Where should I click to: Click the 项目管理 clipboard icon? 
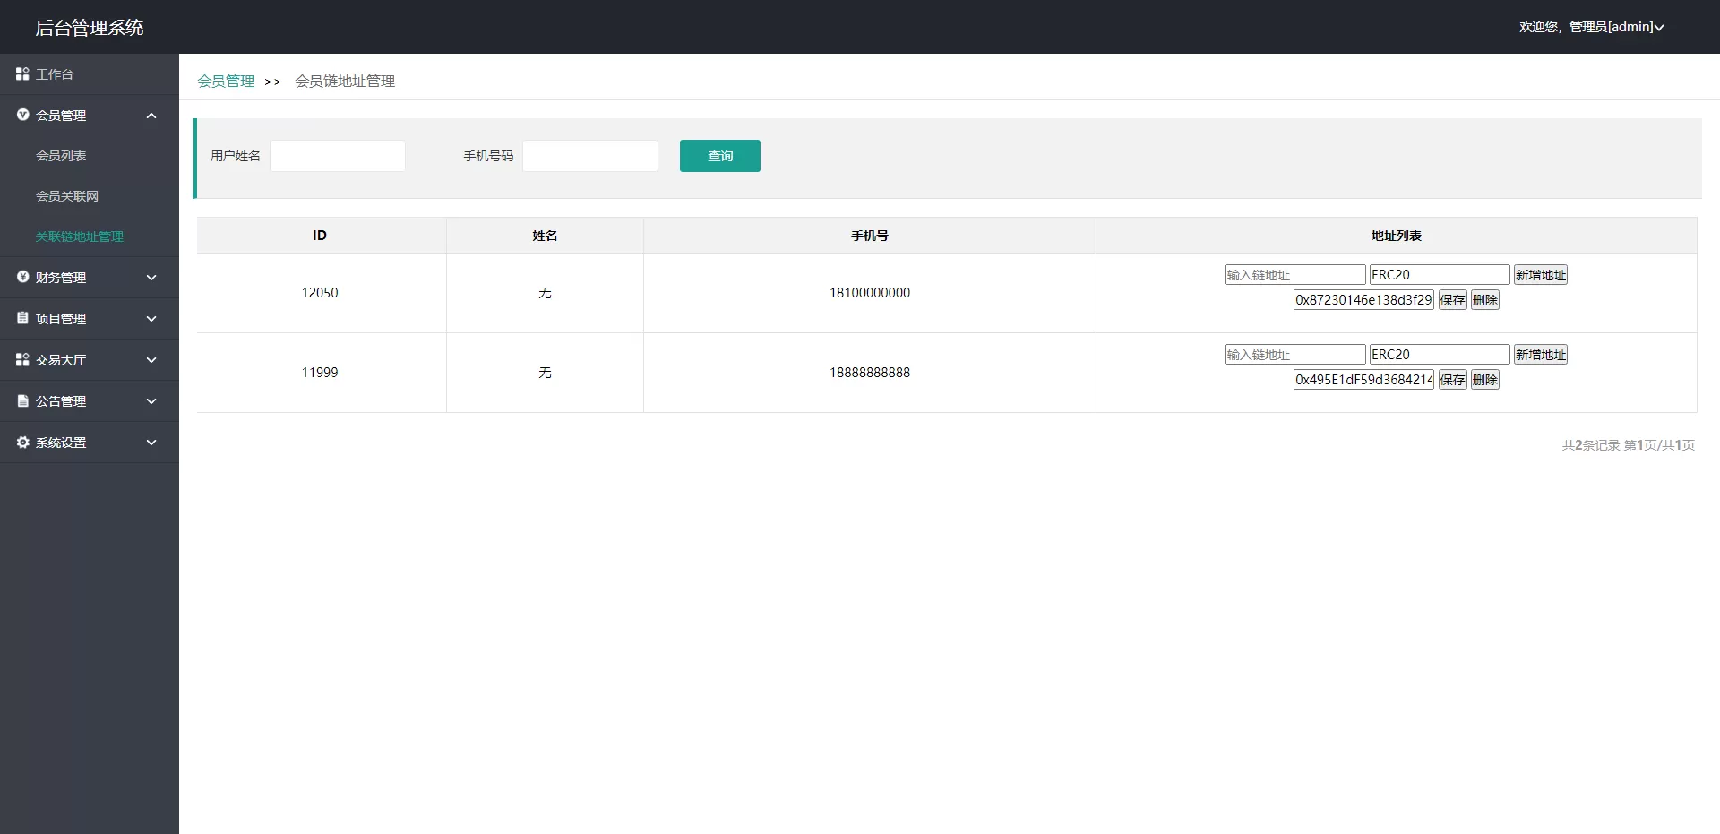pyautogui.click(x=22, y=318)
